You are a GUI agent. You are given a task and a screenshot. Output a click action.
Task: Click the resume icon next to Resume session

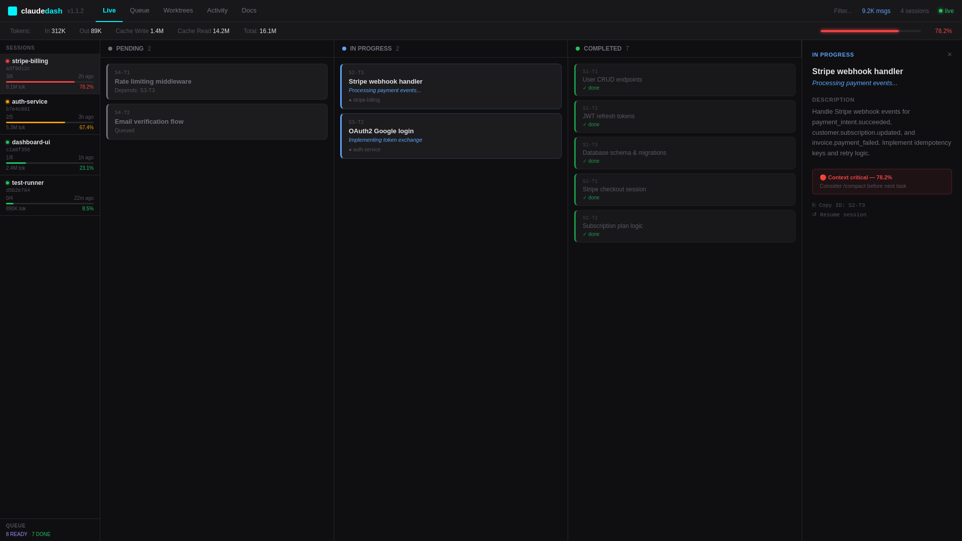pyautogui.click(x=815, y=214)
